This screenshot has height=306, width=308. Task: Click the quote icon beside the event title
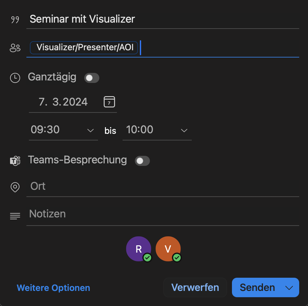point(14,19)
